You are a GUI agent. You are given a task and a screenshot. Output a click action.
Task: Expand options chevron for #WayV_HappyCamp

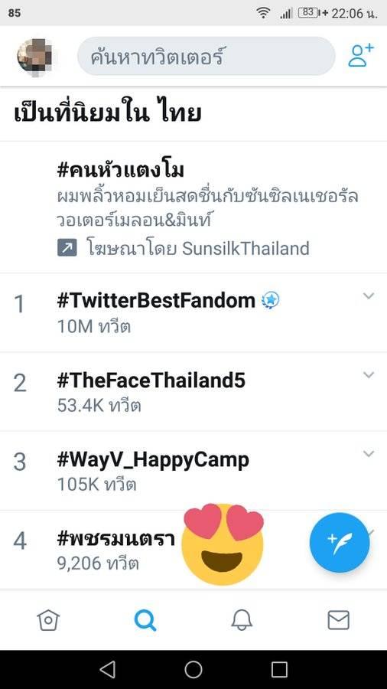[369, 453]
